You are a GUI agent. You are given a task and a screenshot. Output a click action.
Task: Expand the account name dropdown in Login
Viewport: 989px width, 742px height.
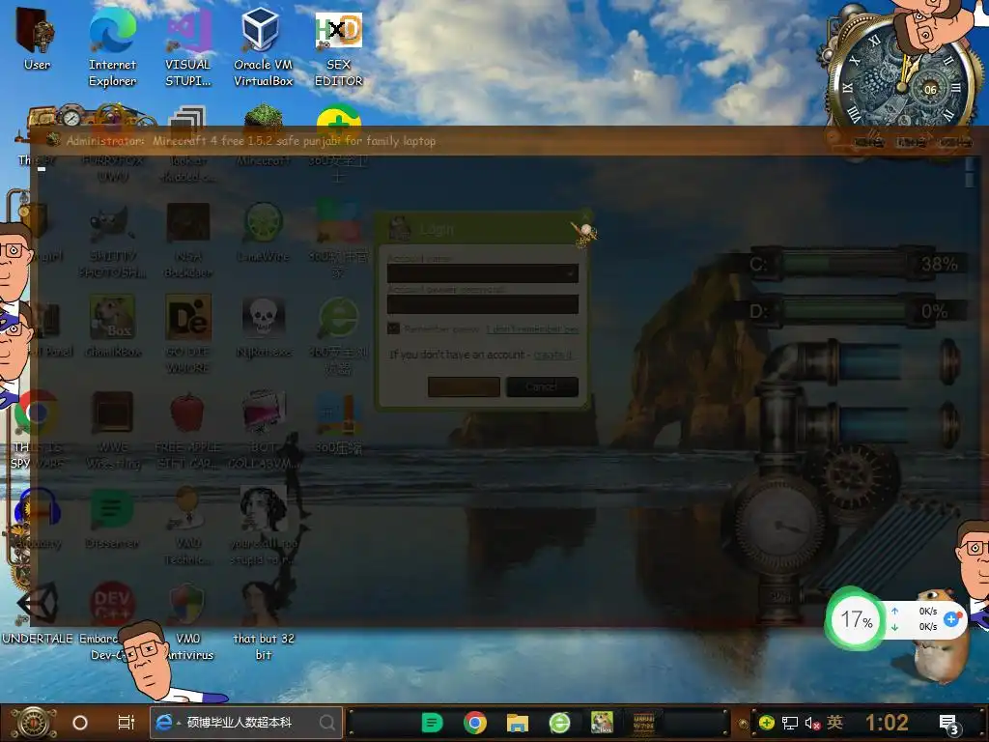[x=570, y=273]
